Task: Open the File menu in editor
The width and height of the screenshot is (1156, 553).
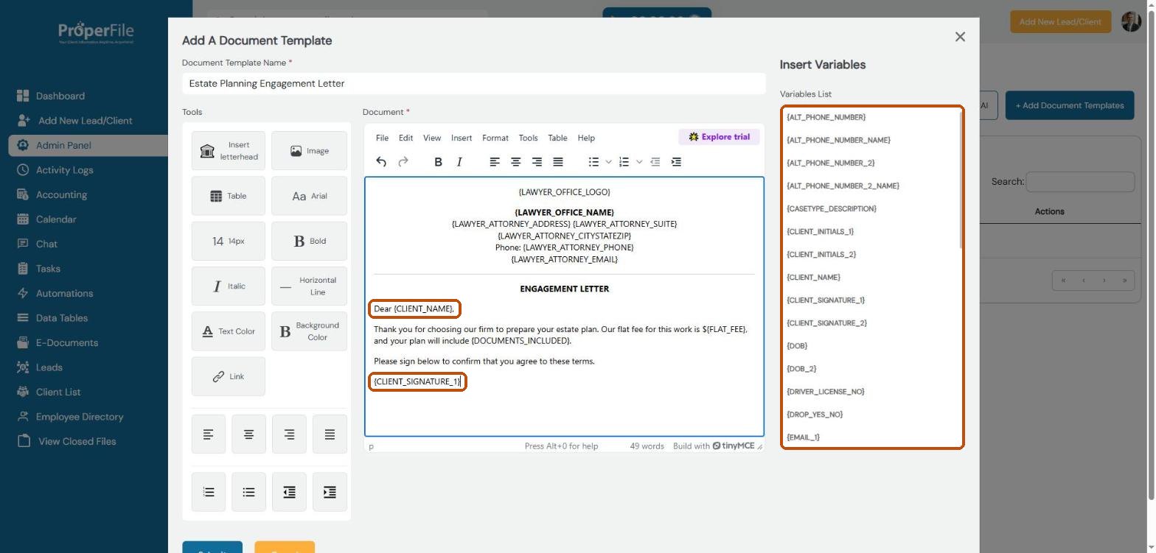Action: point(382,138)
